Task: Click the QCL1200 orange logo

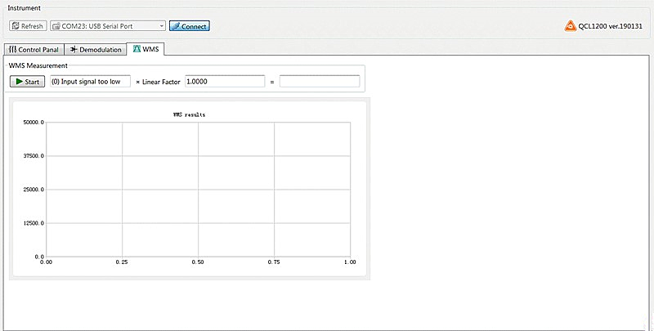Action: click(x=571, y=26)
